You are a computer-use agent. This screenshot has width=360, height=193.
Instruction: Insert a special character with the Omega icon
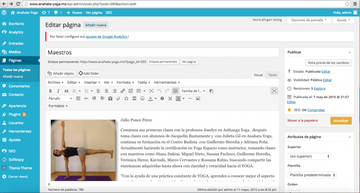pyautogui.click(x=126, y=98)
